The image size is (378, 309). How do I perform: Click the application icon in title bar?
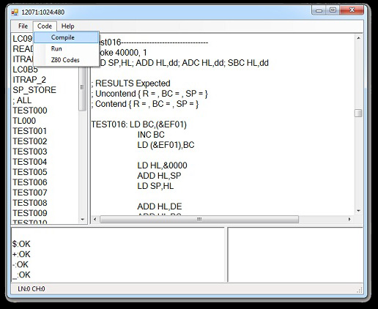15,12
